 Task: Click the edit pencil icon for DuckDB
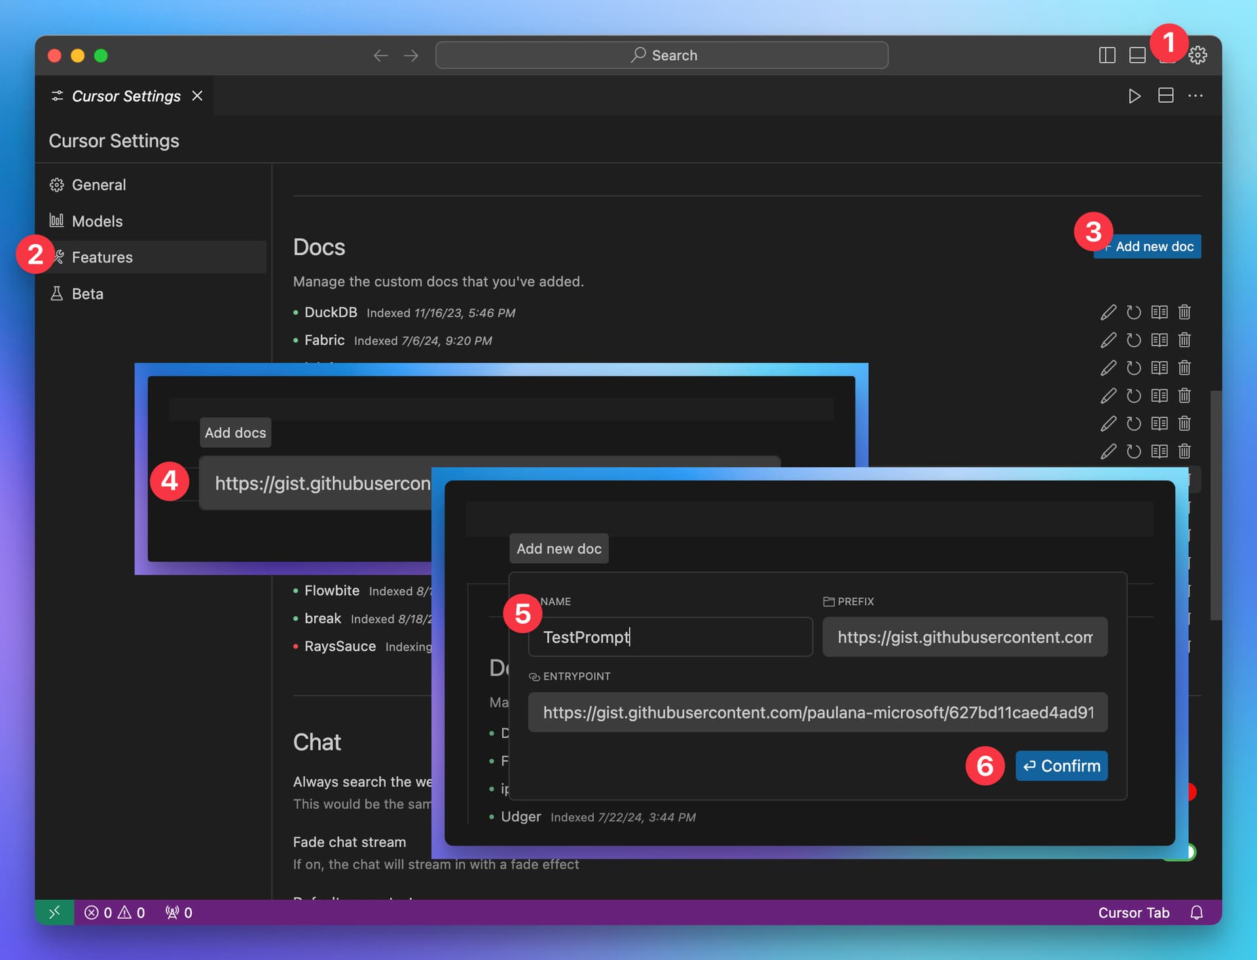pos(1108,312)
